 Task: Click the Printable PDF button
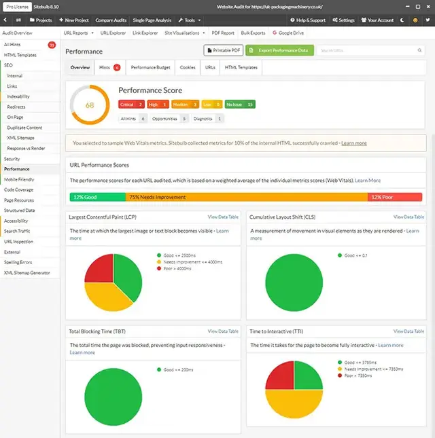click(224, 50)
